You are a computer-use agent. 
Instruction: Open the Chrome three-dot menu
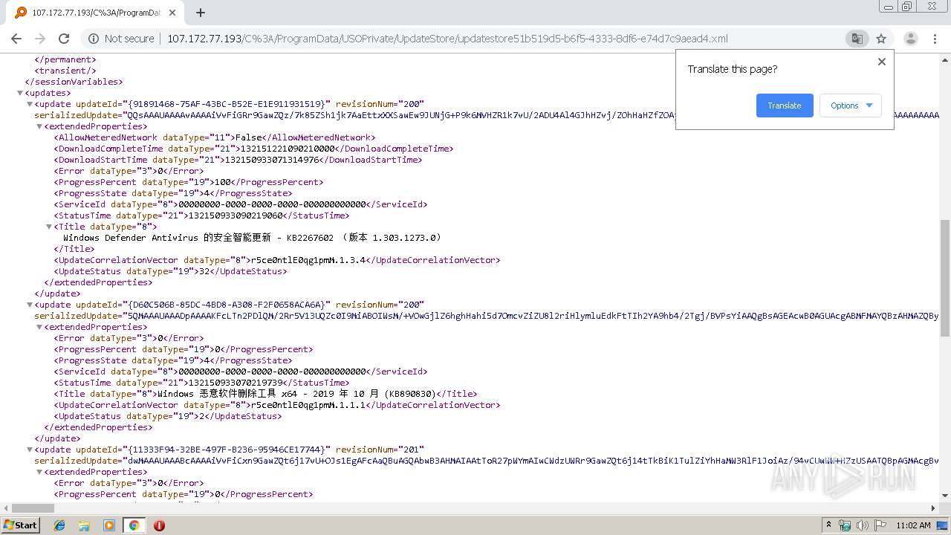coord(935,39)
